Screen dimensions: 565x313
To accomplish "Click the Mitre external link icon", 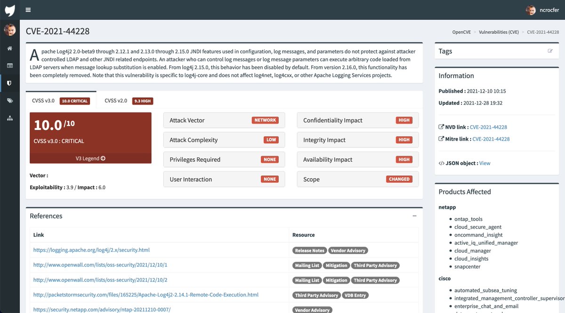I will pyautogui.click(x=441, y=139).
